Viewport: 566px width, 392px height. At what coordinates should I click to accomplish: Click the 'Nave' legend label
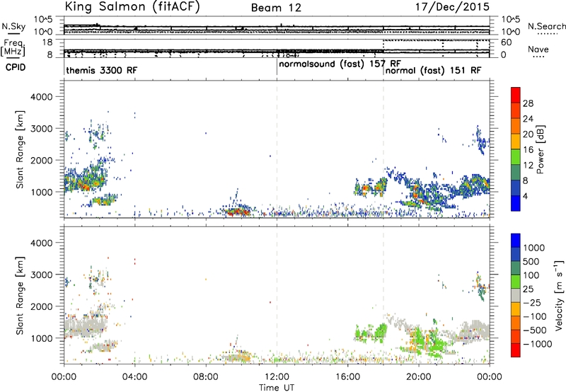(x=538, y=50)
